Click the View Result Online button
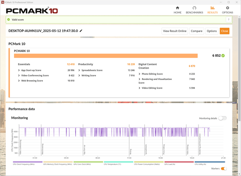 pos(175,31)
